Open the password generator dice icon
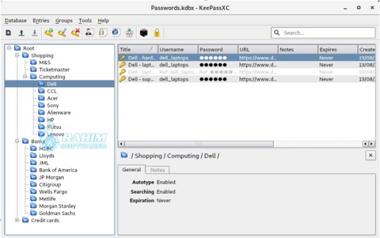The image size is (380, 238). tap(144, 33)
